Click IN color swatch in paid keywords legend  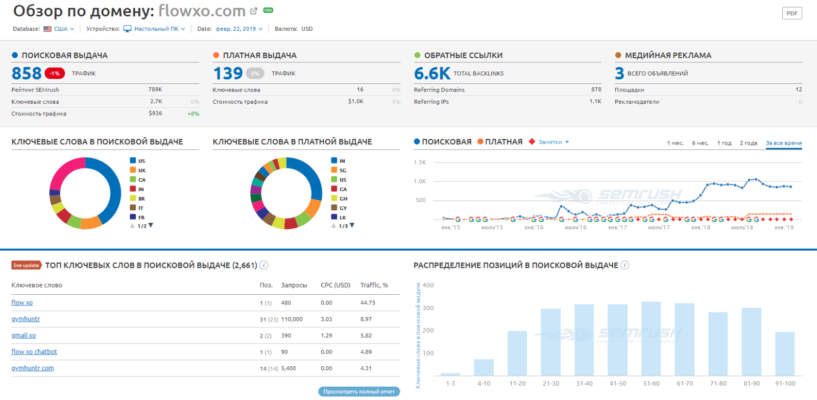334,161
